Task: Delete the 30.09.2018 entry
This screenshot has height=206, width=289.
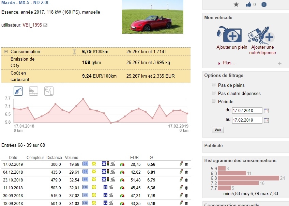Action: tap(186, 196)
